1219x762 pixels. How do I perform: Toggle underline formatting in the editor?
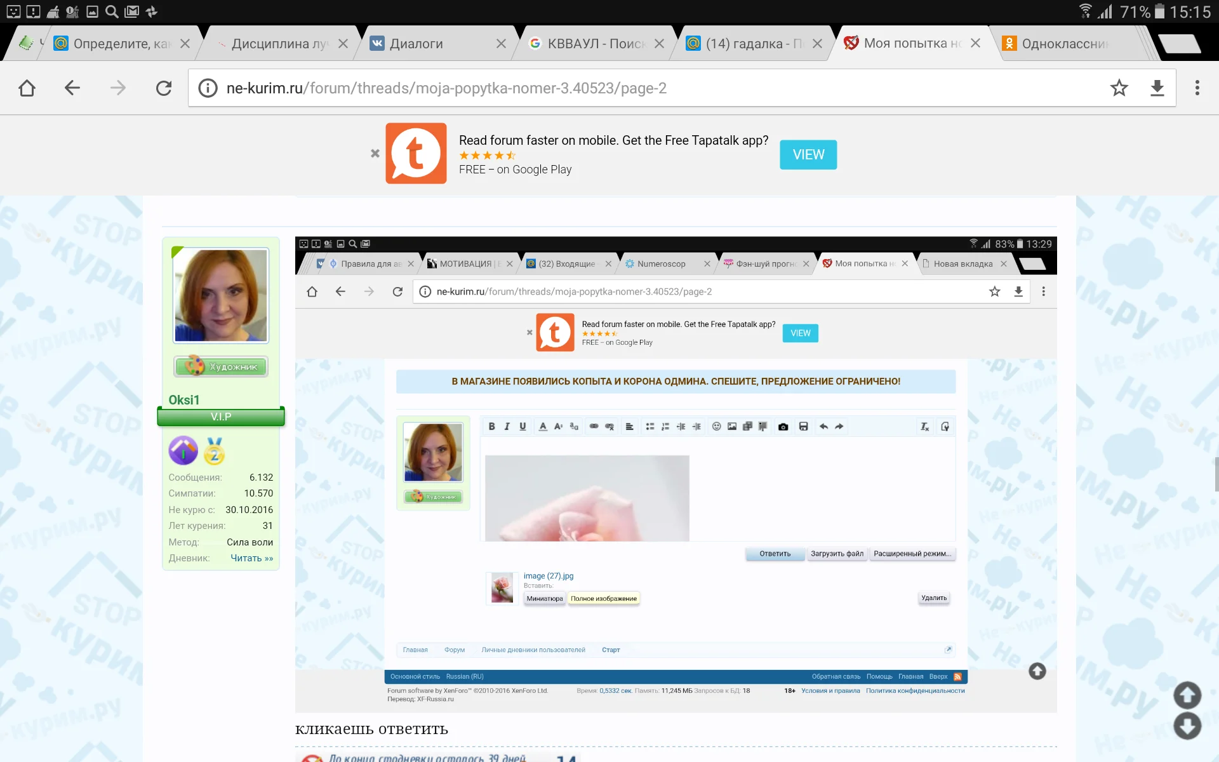pyautogui.click(x=523, y=427)
